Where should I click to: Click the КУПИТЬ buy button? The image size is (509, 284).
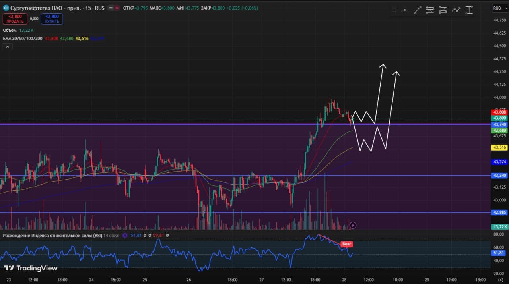[x=52, y=19]
